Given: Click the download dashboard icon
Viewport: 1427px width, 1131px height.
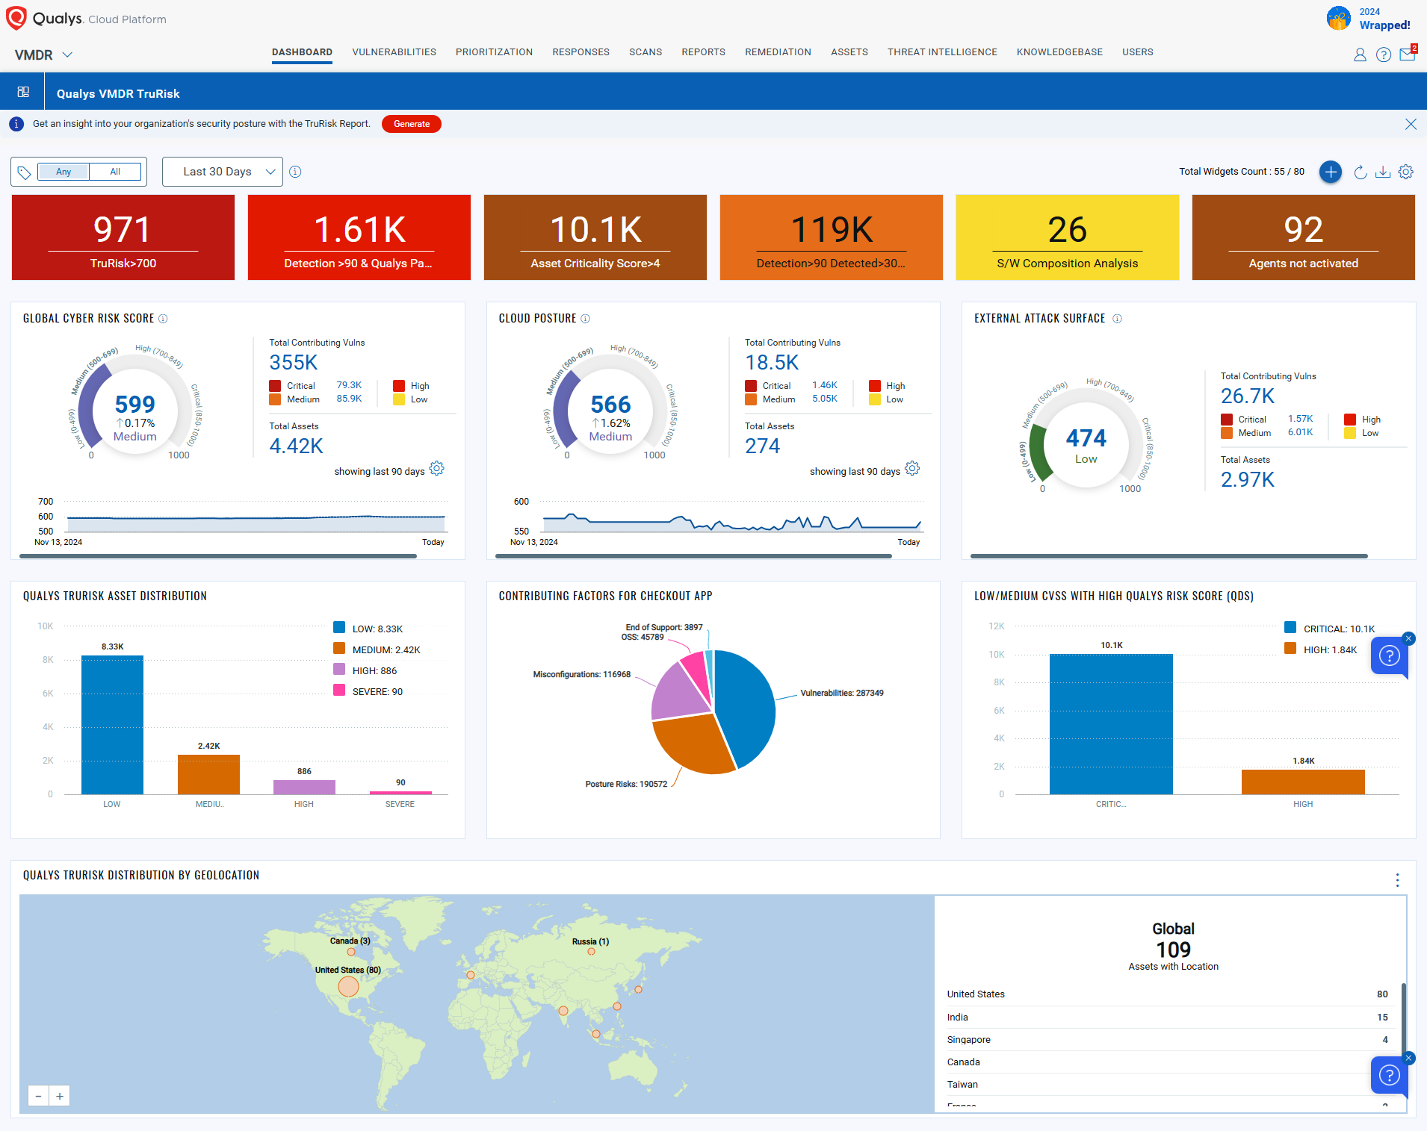Looking at the screenshot, I should 1383,172.
